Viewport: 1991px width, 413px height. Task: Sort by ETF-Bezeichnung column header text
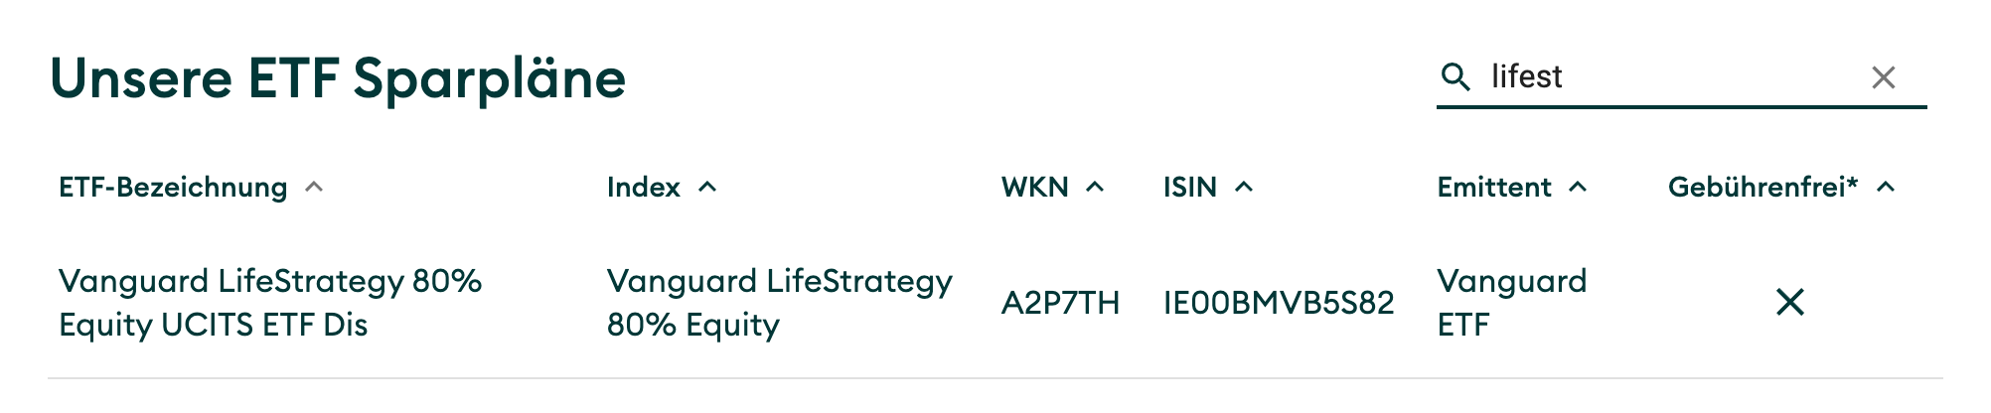coord(173,188)
